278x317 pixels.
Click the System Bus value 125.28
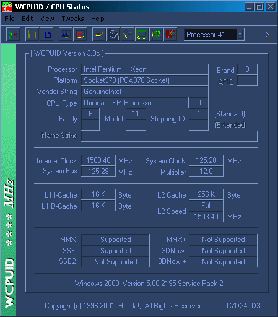tap(98, 172)
